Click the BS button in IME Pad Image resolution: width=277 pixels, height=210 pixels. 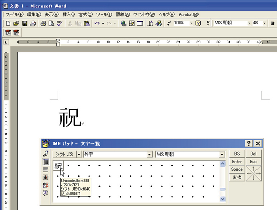pos(237,154)
